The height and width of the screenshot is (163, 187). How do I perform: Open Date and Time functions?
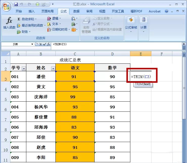(58, 30)
